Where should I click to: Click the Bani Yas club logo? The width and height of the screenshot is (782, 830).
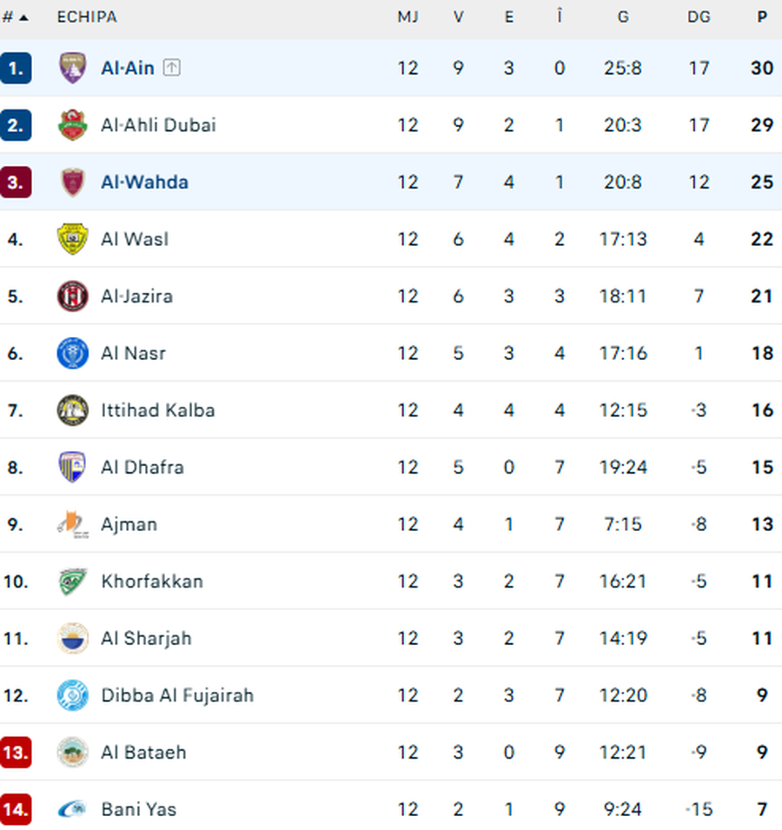pyautogui.click(x=71, y=810)
